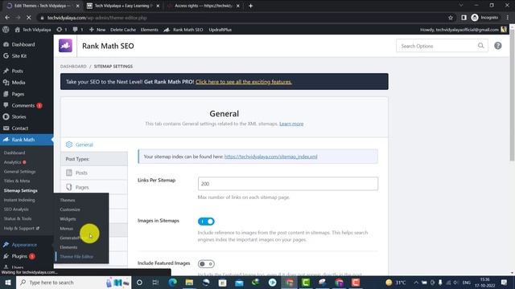Select Themes in the Appearance flyout
The height and width of the screenshot is (289, 515).
click(68, 200)
